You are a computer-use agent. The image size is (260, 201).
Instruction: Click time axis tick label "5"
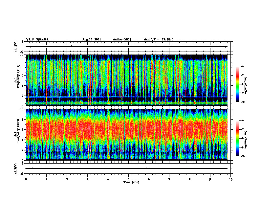(128, 179)
